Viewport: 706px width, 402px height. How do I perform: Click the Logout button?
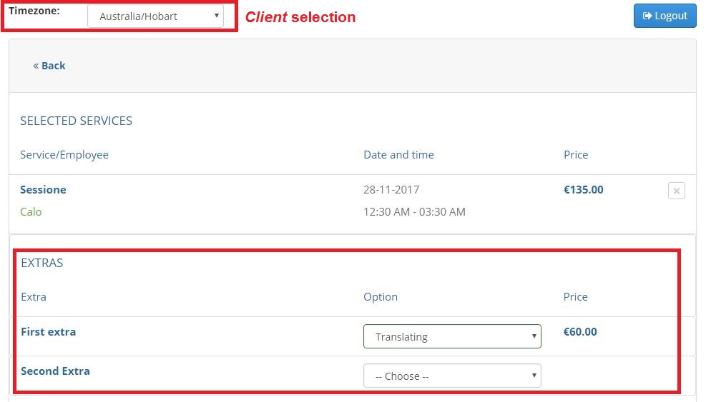pos(665,16)
